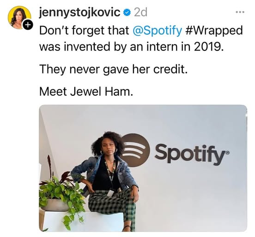255x237 pixels.
Task: Follow the @Spotify mention link
Action: click(x=157, y=31)
